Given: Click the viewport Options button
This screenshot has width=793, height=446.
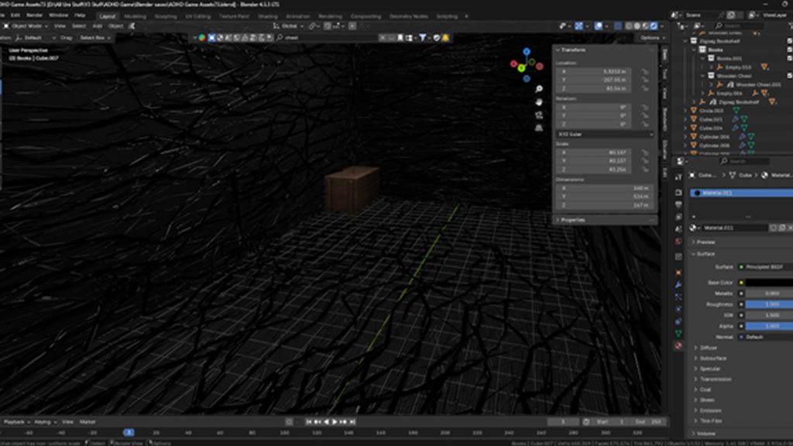Looking at the screenshot, I should (650, 37).
